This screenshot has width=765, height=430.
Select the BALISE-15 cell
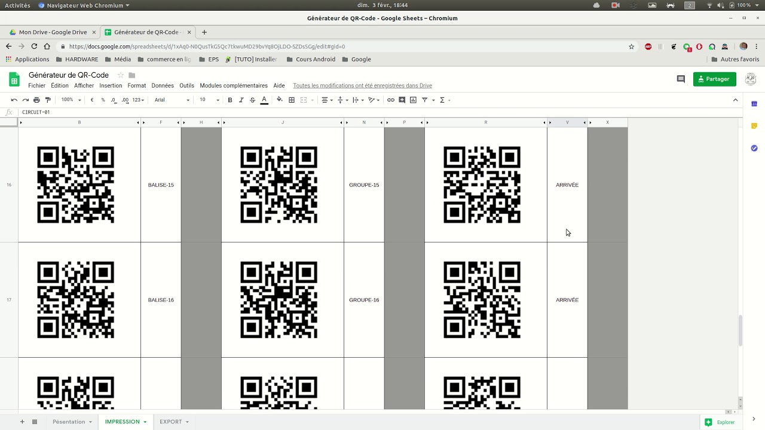click(161, 185)
